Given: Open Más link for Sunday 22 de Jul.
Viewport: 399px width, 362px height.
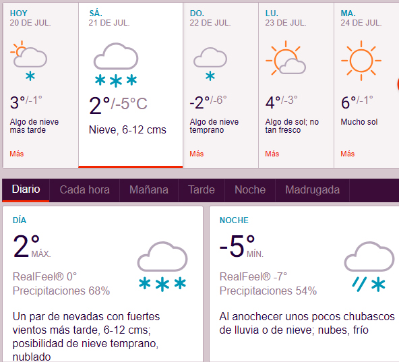Looking at the screenshot, I should pyautogui.click(x=196, y=154).
